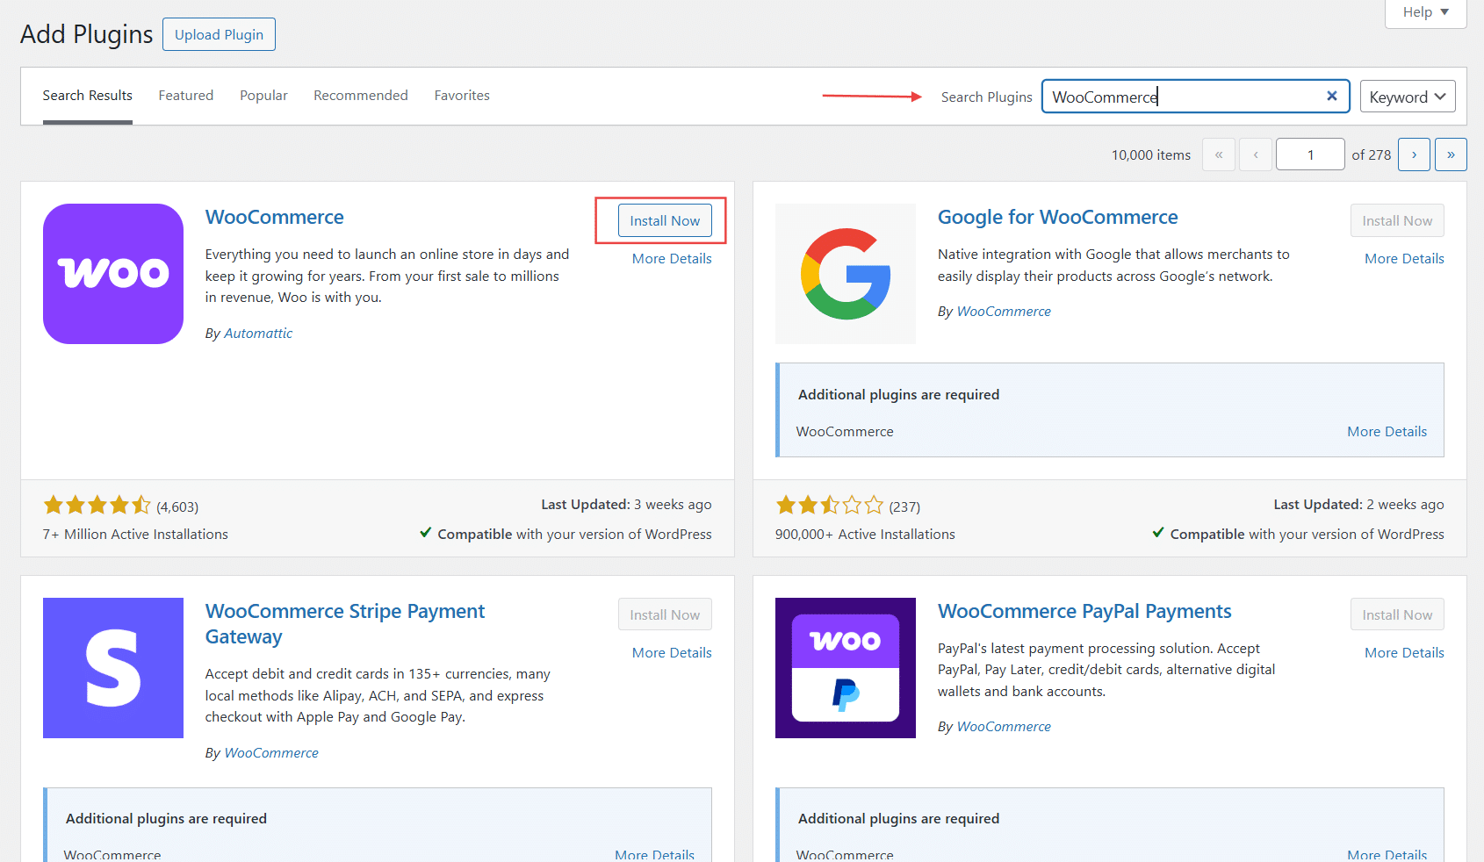The width and height of the screenshot is (1484, 862).
Task: Click the WooCommerce purple woo plugin icon
Action: click(x=113, y=274)
